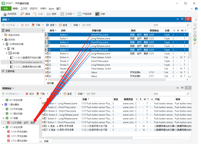This screenshot has height=145, width=201.
Task: Open the Window menu
Action: tap(59, 9)
